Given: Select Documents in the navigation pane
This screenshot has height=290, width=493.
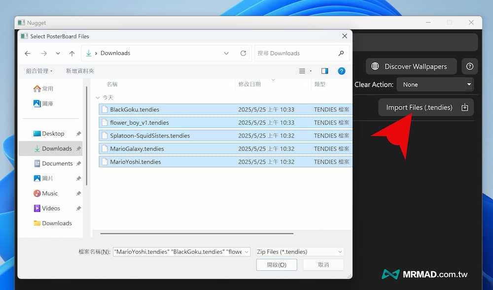Looking at the screenshot, I should pos(57,163).
